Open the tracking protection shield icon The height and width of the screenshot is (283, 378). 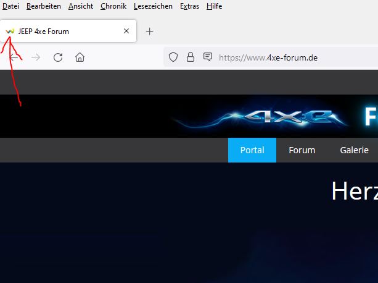pyautogui.click(x=174, y=57)
